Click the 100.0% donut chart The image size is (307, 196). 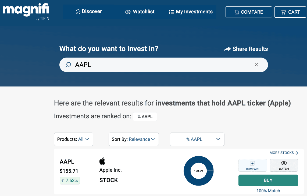[199, 171]
